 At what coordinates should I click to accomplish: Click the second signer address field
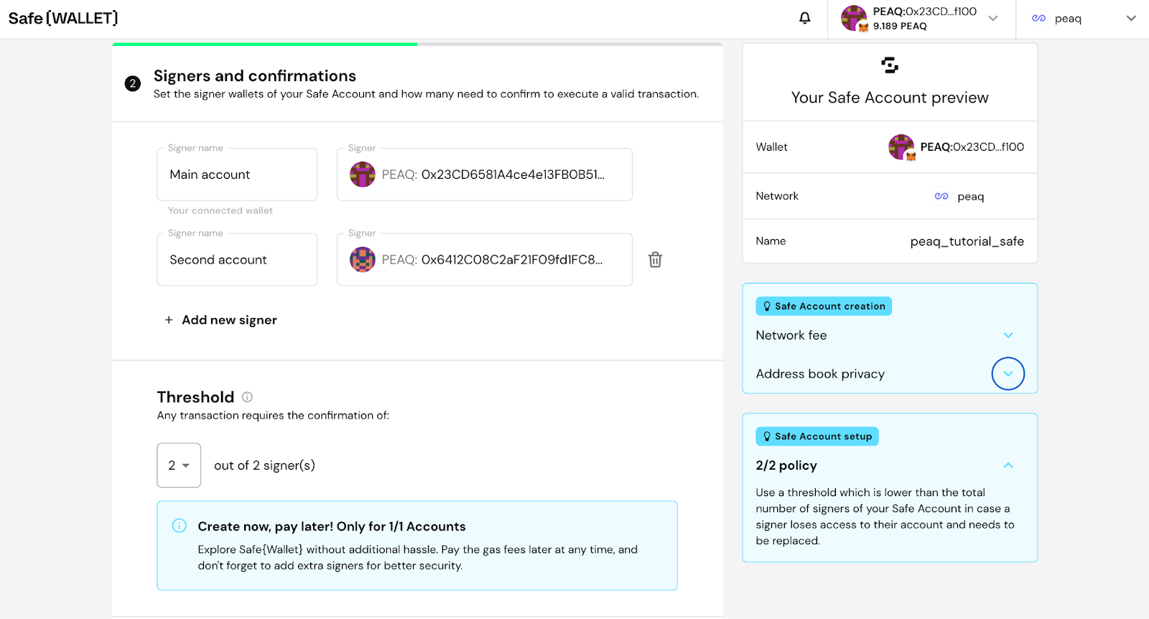point(485,260)
